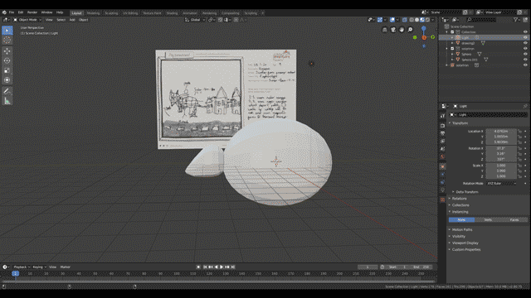Click the pan hand viewport icon
The width and height of the screenshot is (531, 298).
click(402, 30)
